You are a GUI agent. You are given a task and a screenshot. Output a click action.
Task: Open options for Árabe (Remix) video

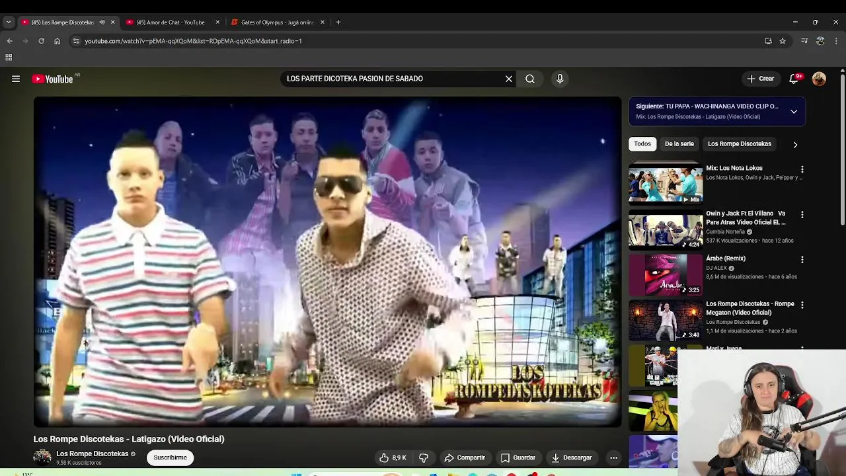(x=802, y=260)
